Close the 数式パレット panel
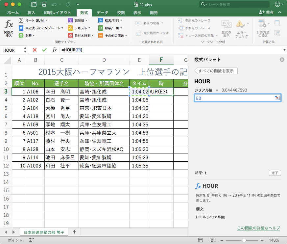Viewport: 287px width, 244px height. click(x=282, y=60)
